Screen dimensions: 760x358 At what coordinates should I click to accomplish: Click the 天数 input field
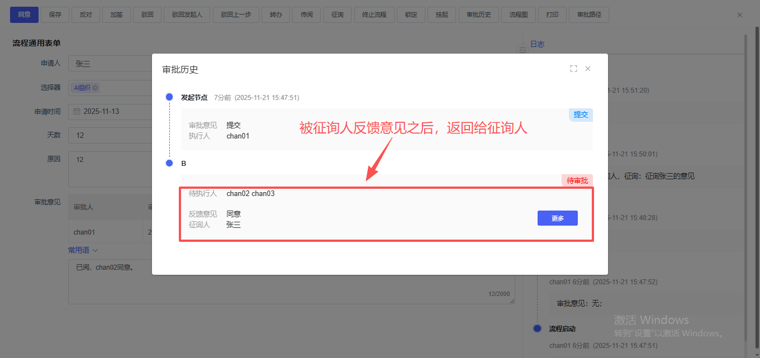click(110, 135)
